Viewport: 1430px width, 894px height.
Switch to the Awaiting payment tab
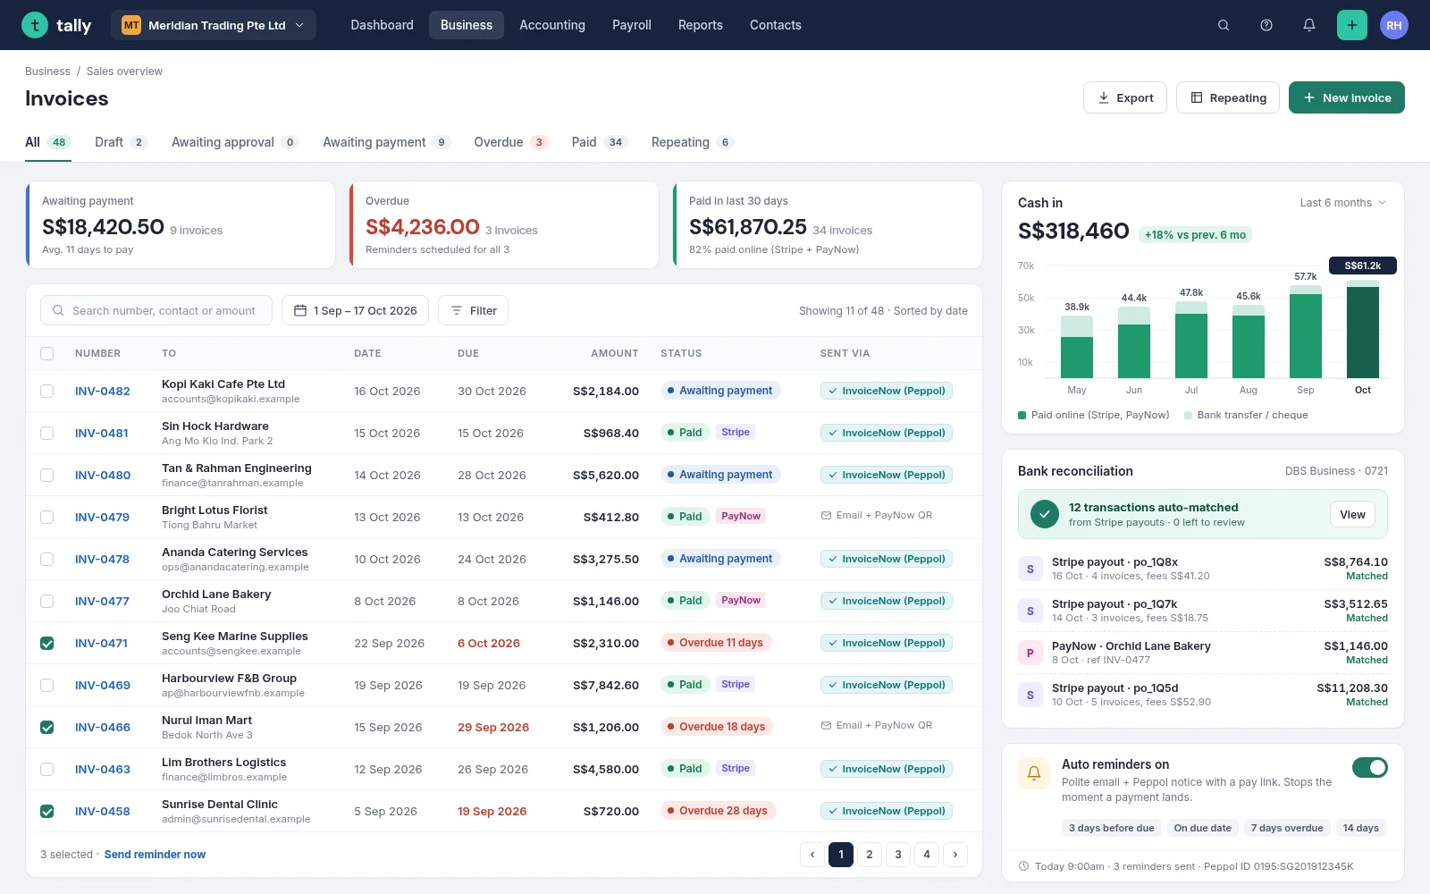386,142
